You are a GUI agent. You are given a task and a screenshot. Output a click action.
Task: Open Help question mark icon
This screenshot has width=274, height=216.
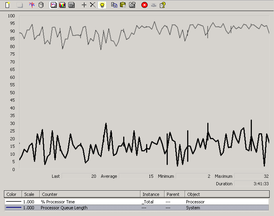coord(163,5)
